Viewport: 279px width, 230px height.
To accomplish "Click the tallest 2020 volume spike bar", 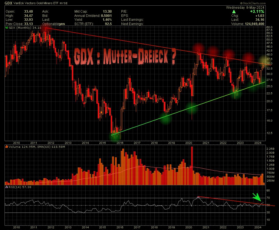I will tap(192, 166).
